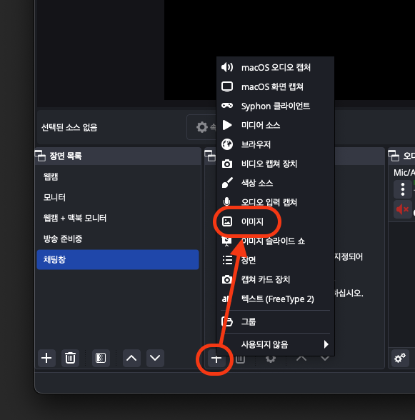Click the gamepad icon beside Syphon 클라이언트
The width and height of the screenshot is (415, 420).
(227, 106)
